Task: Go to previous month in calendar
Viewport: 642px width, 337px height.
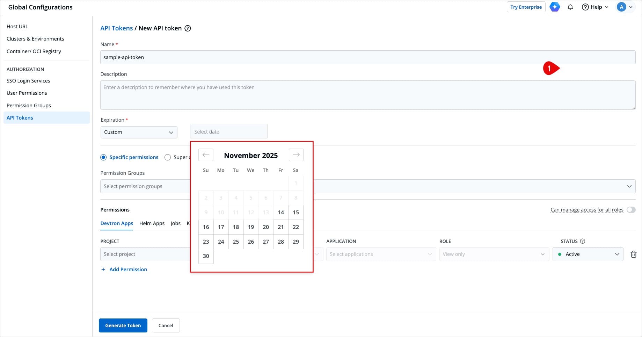Action: [x=206, y=155]
